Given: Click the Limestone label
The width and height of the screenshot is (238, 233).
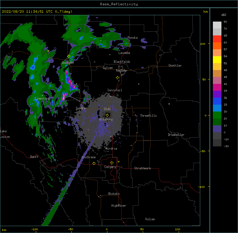Looking at the screenshot, I should [x=42, y=99].
